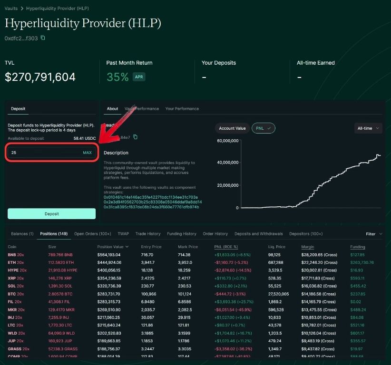Click the BNB position value $564,193.04
The height and width of the screenshot is (365, 391).
(x=109, y=255)
